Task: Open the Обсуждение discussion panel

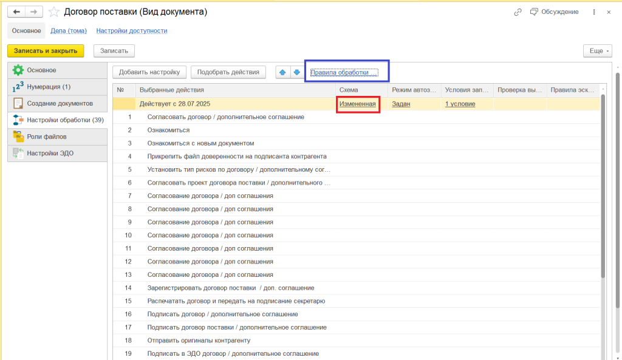Action: [x=554, y=12]
